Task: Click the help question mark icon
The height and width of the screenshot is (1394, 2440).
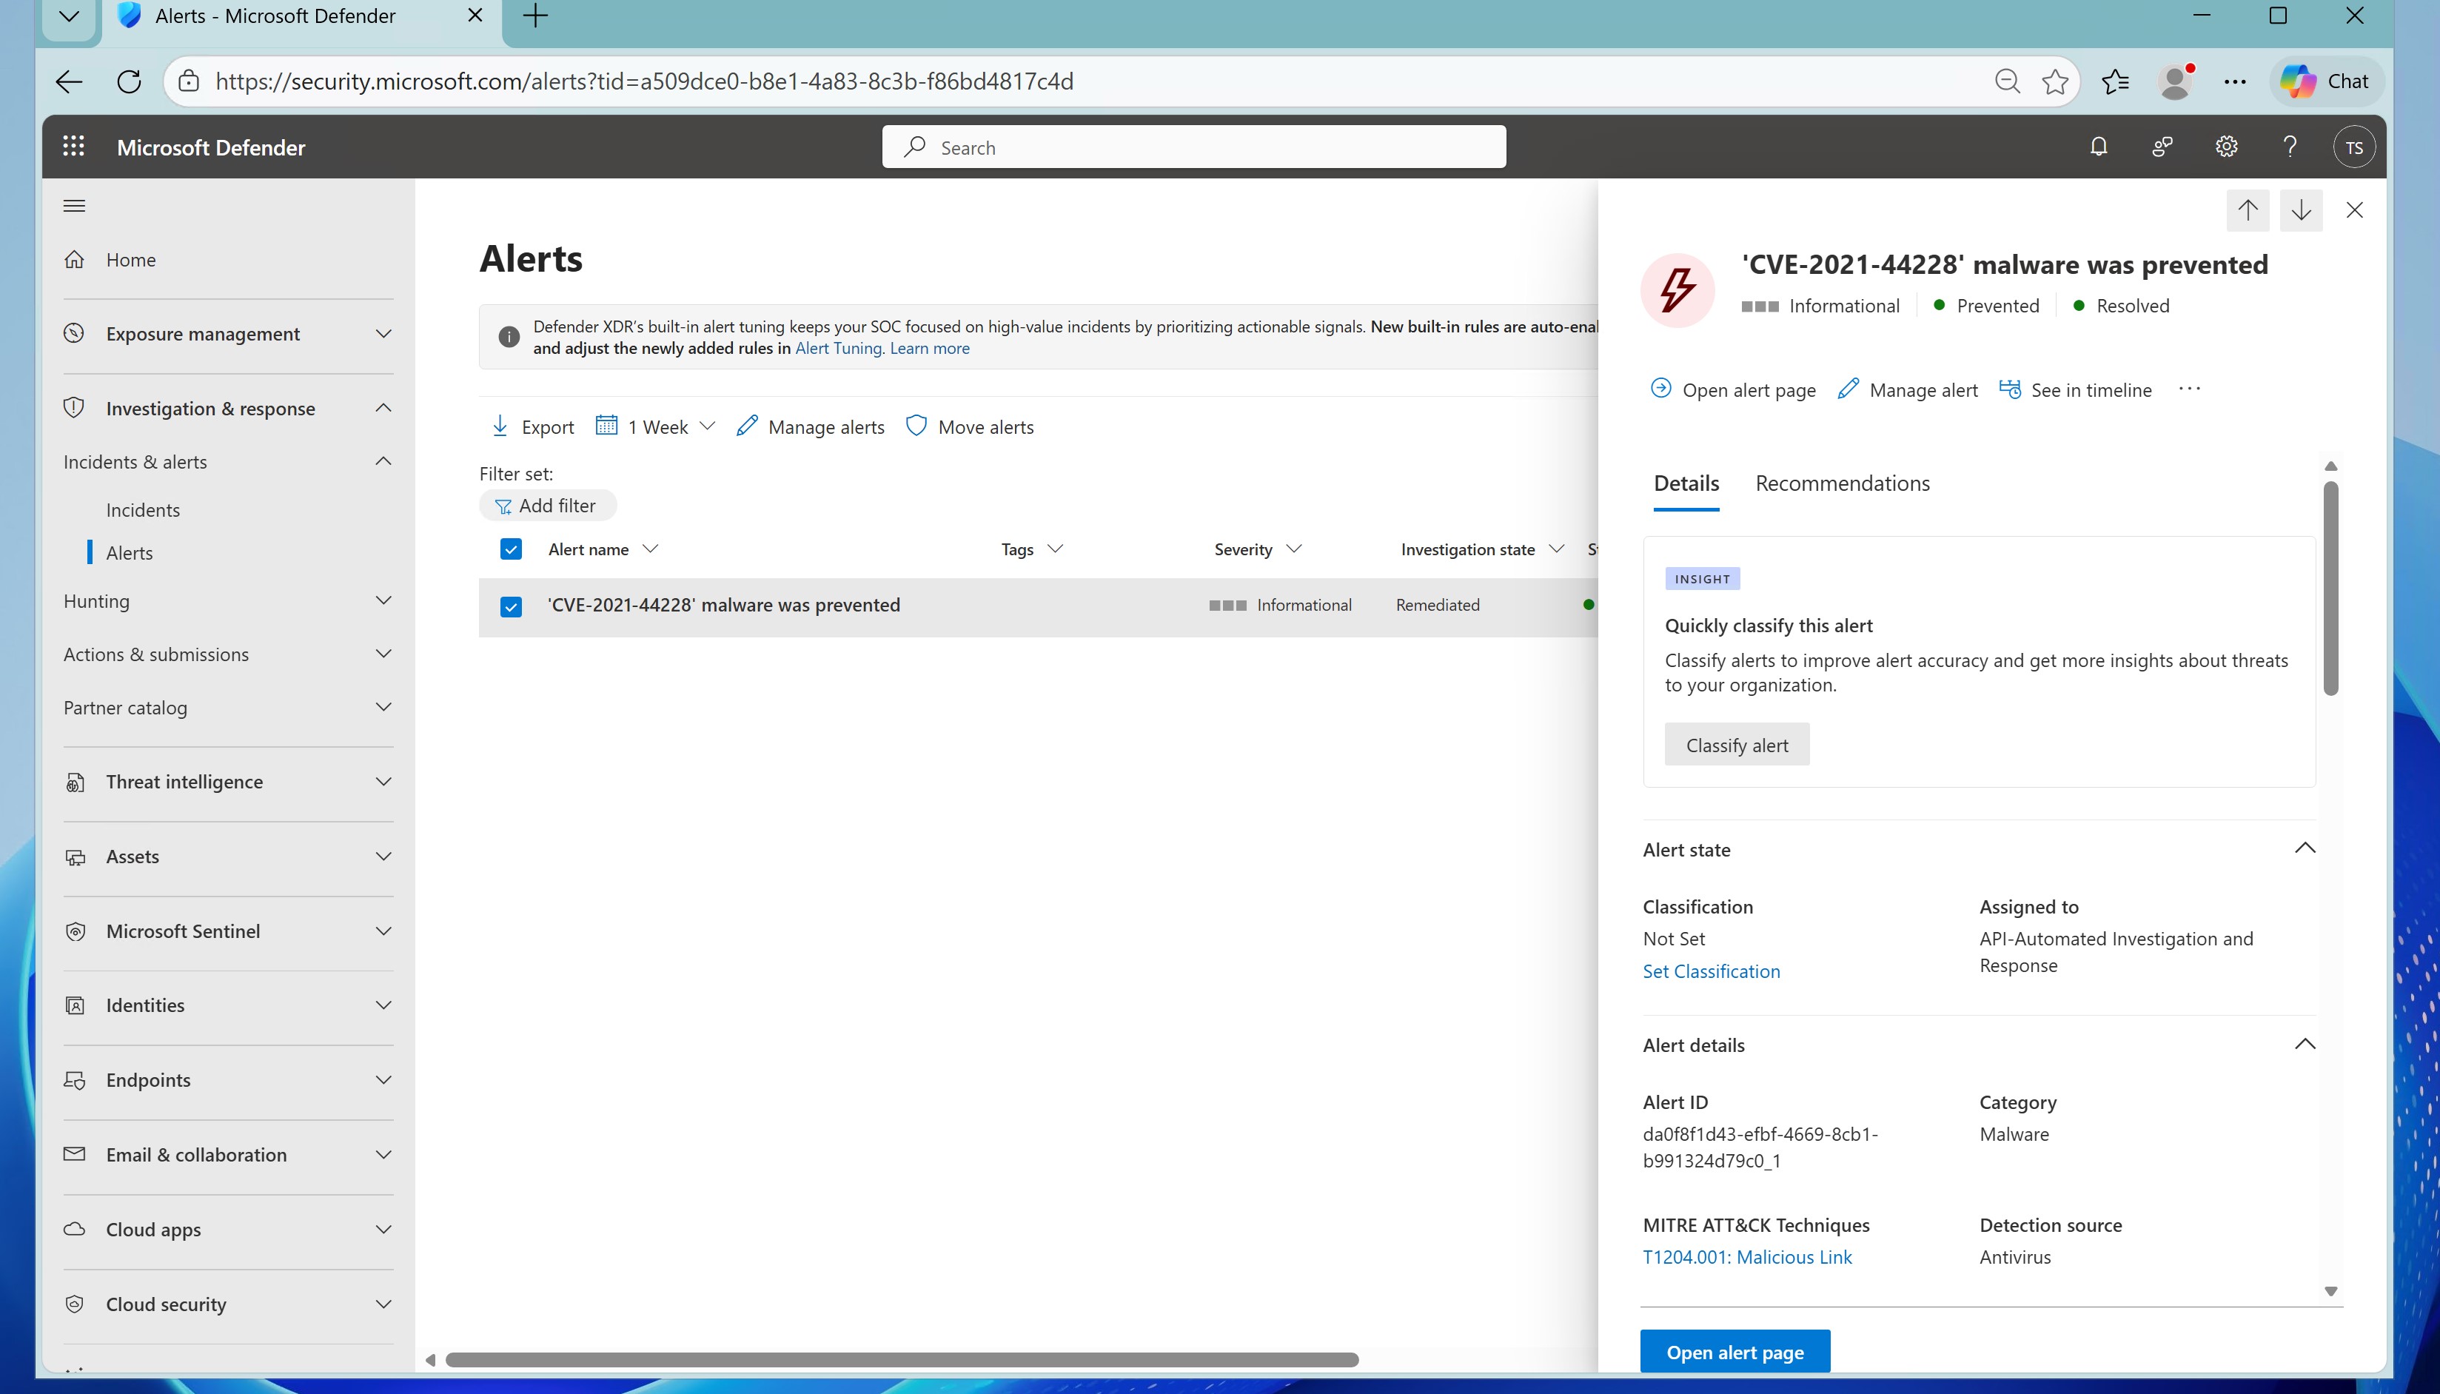Action: click(x=2290, y=147)
